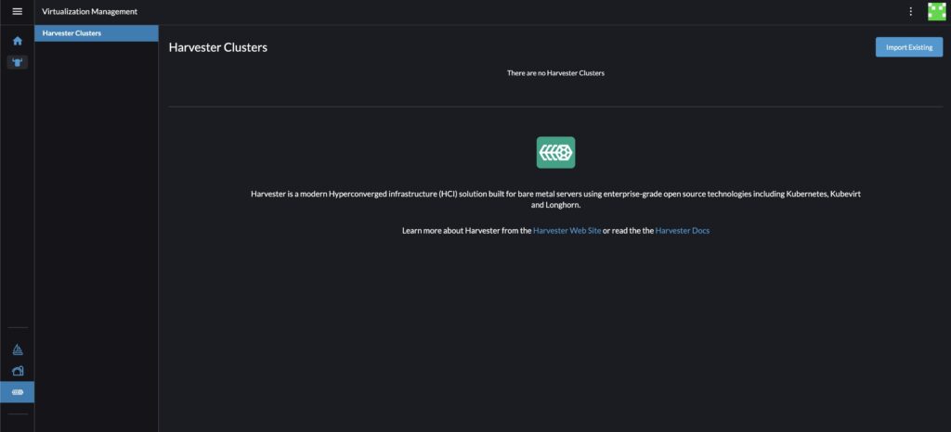Select Harvester Clusters in the side navigation

point(97,33)
